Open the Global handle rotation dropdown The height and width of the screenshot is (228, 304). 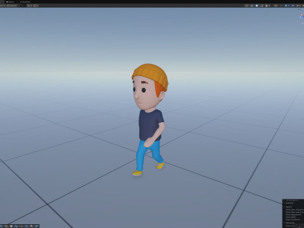[x=11, y=6]
